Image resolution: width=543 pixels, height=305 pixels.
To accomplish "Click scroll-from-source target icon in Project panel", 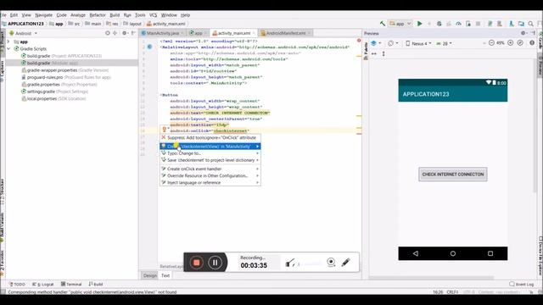I will click(108, 33).
